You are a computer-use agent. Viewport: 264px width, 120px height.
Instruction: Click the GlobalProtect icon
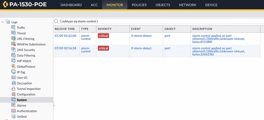click(14, 66)
